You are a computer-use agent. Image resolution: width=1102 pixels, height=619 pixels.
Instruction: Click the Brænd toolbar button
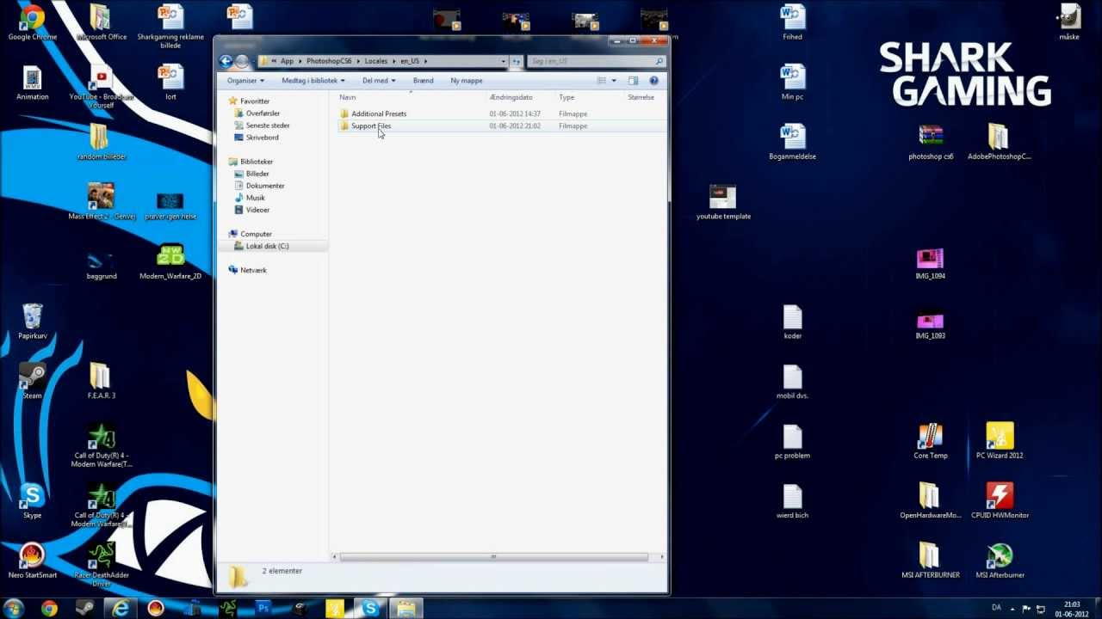(x=423, y=81)
